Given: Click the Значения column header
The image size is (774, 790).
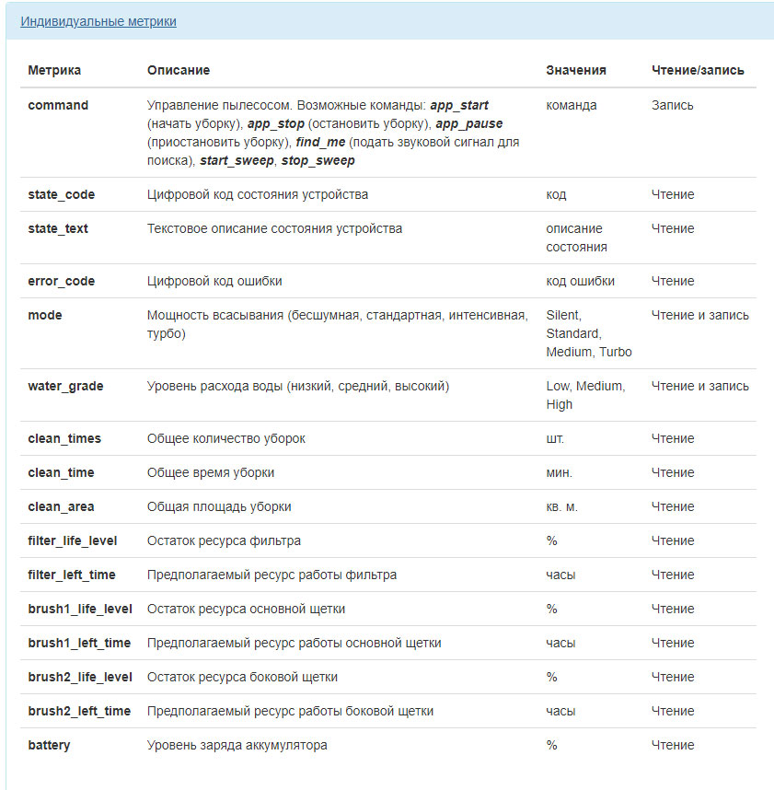Looking at the screenshot, I should 576,70.
